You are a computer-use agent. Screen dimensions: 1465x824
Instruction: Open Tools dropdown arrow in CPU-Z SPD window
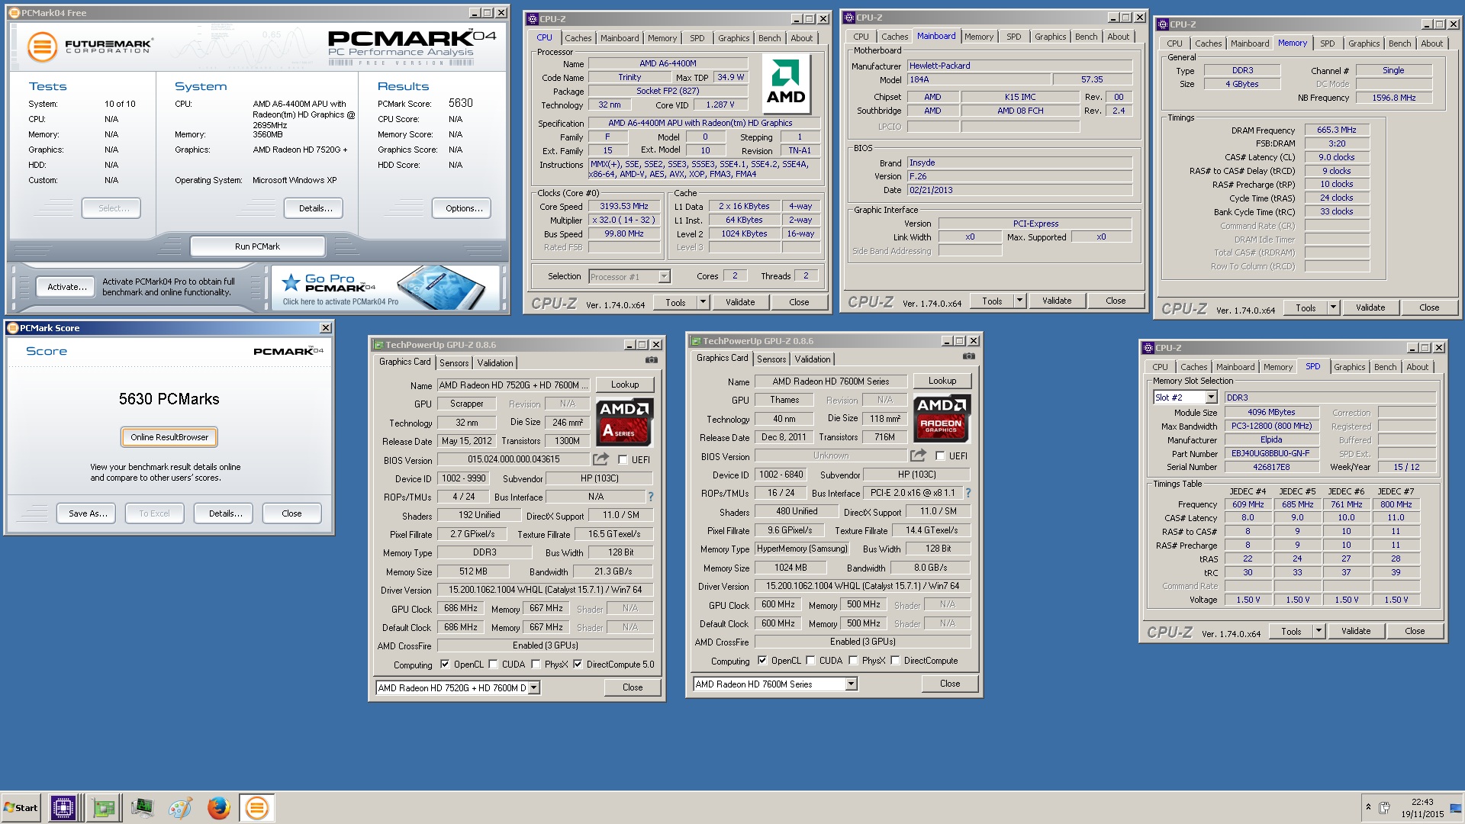1318,631
